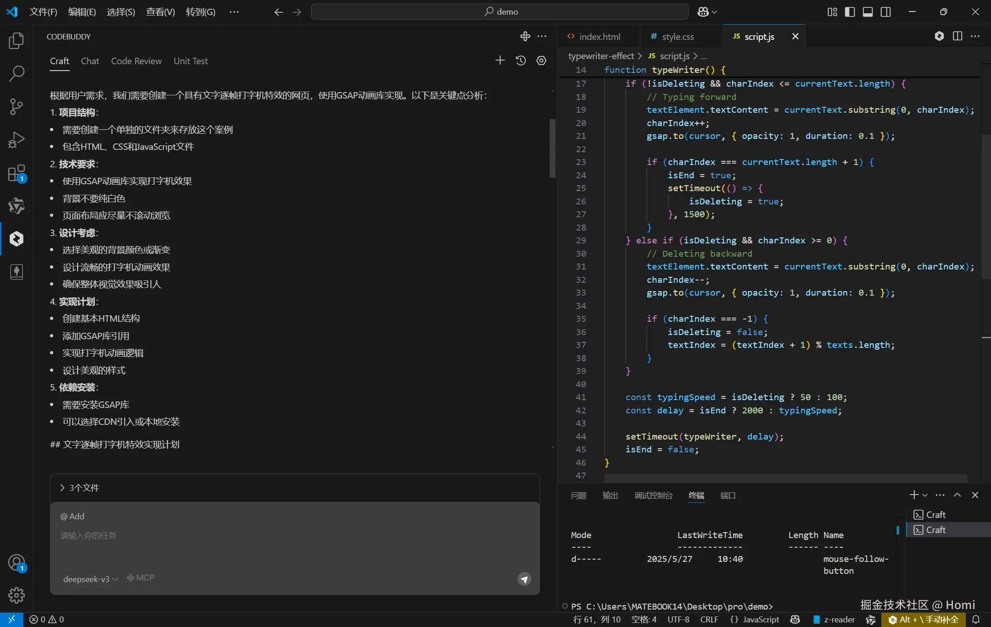Open the Explorer view in activity bar
Image resolution: width=991 pixels, height=627 pixels.
pos(17,41)
